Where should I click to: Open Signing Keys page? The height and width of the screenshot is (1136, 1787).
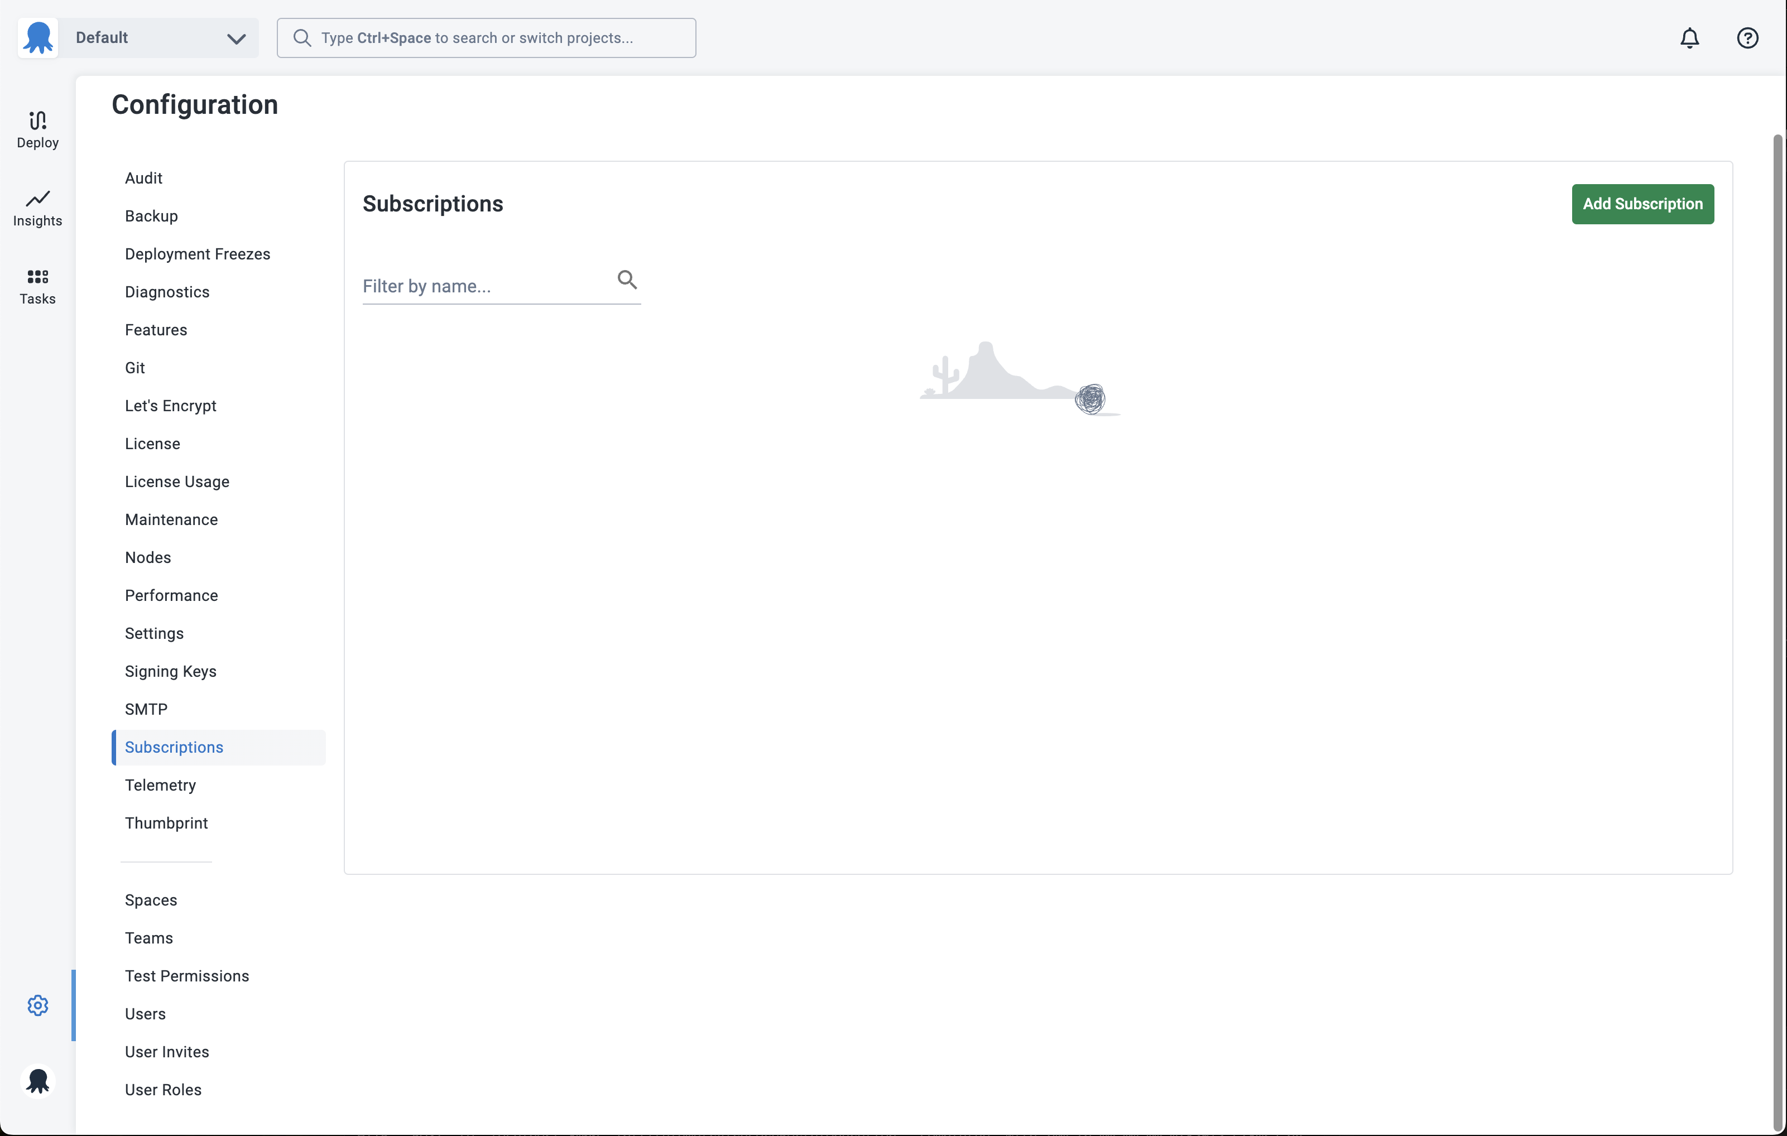[171, 672]
